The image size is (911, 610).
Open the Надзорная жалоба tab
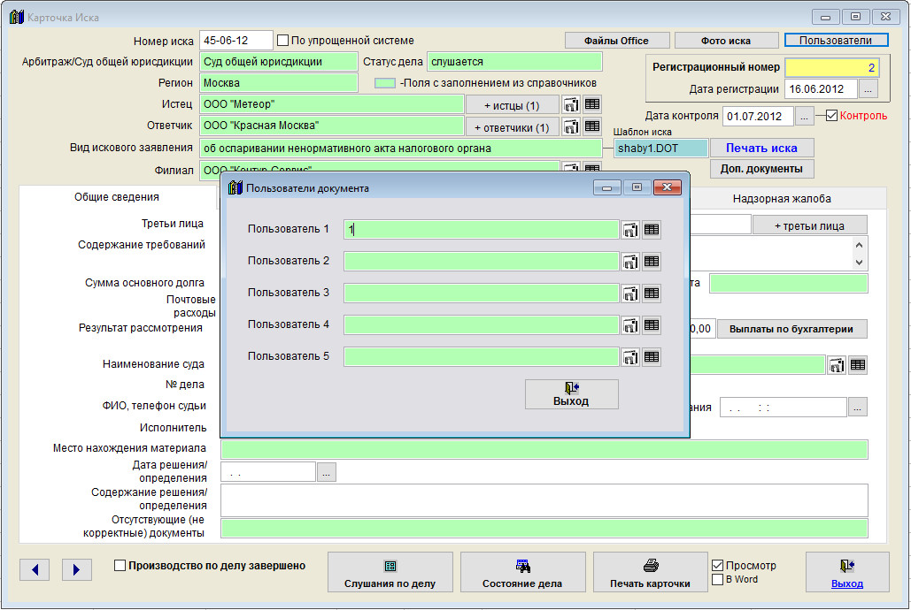(x=782, y=199)
